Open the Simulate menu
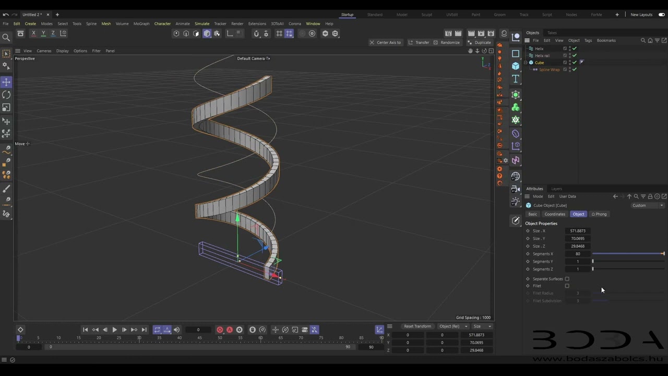The height and width of the screenshot is (376, 668). click(202, 23)
